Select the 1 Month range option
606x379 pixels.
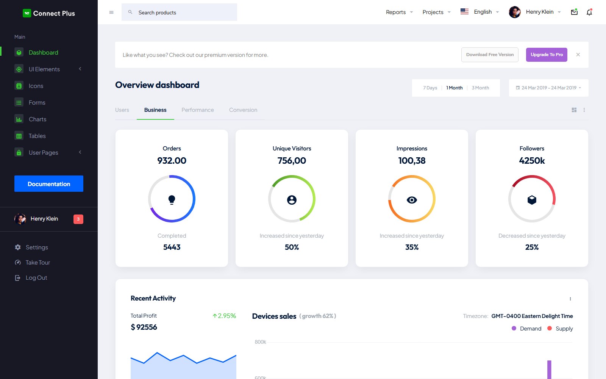tap(454, 88)
